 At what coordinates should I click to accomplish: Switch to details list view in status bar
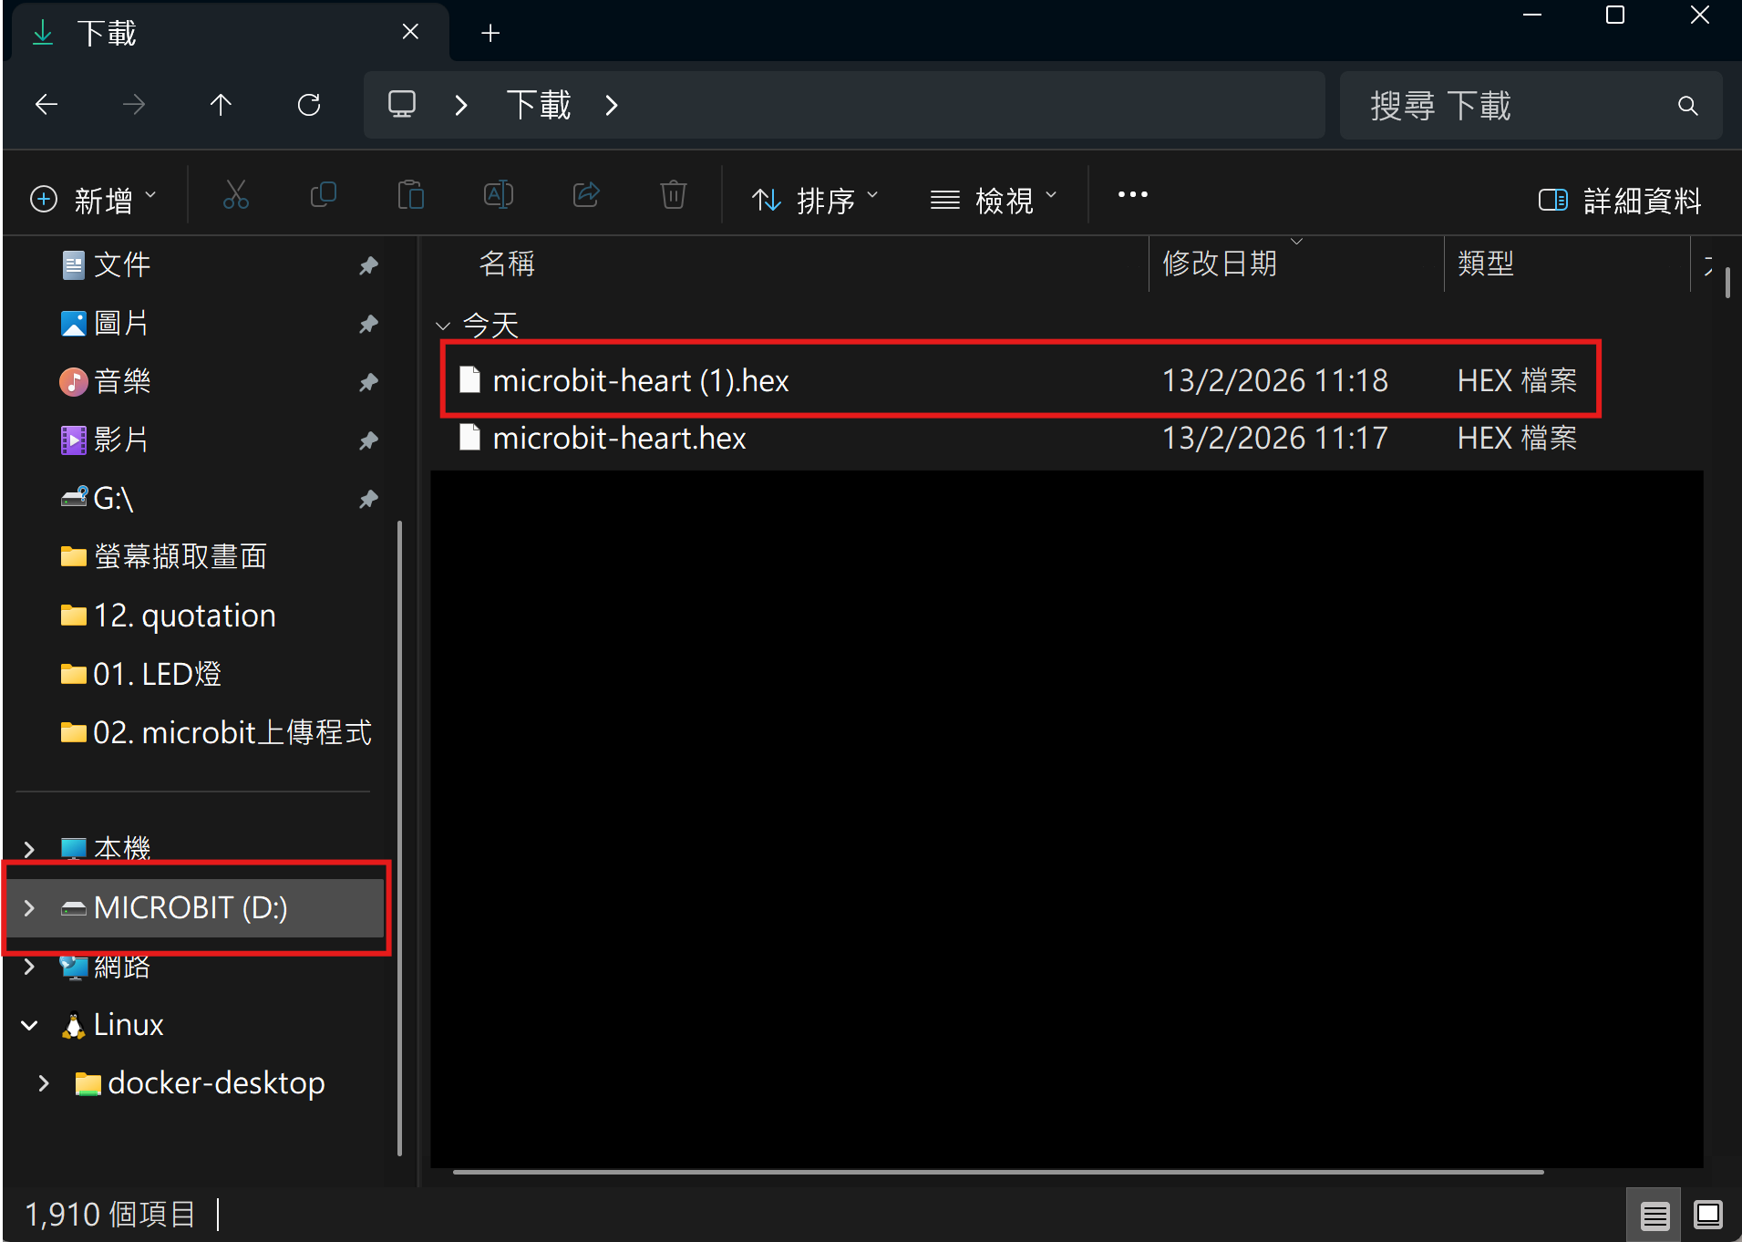1654,1215
